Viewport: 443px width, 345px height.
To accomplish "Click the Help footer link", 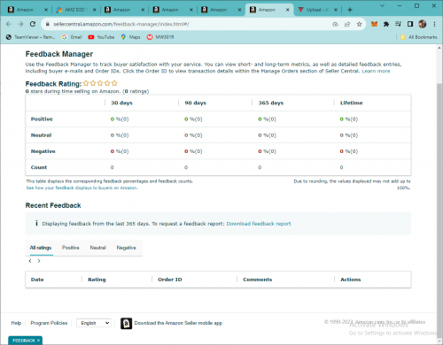I will pos(16,323).
